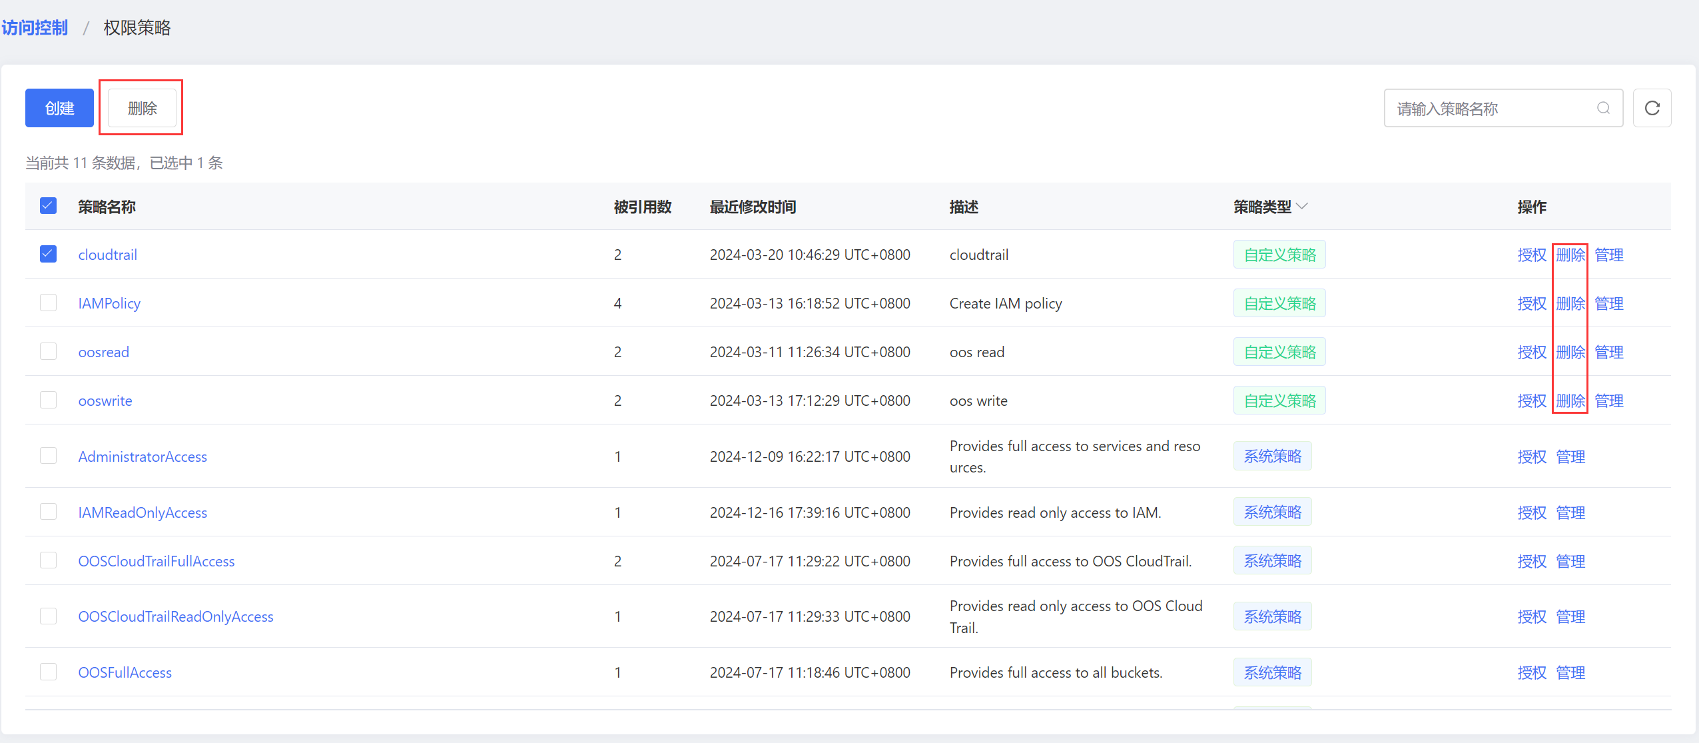The image size is (1699, 743).
Task: Click 删除 in cloudtrail row
Action: (x=1570, y=255)
